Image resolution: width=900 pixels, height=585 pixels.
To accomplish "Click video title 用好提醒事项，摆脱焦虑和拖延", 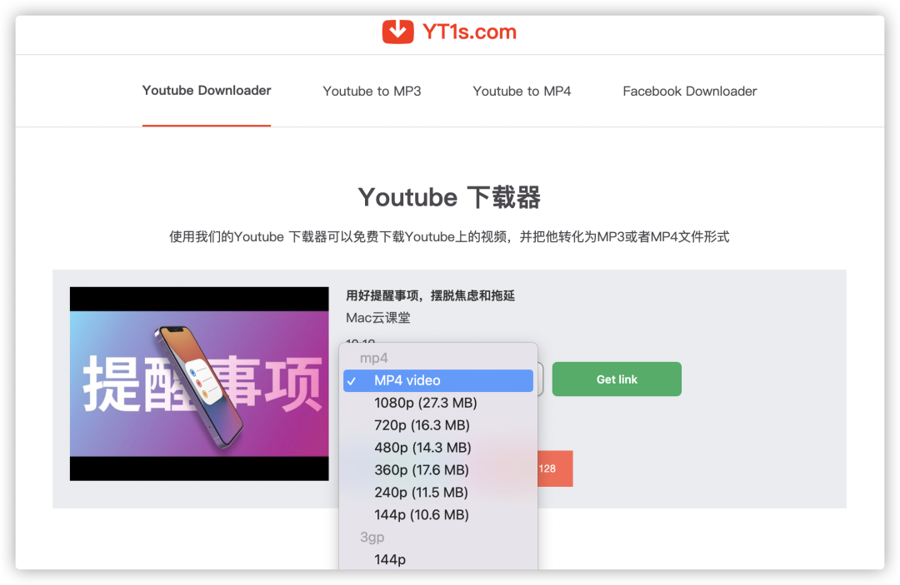I will 430,295.
